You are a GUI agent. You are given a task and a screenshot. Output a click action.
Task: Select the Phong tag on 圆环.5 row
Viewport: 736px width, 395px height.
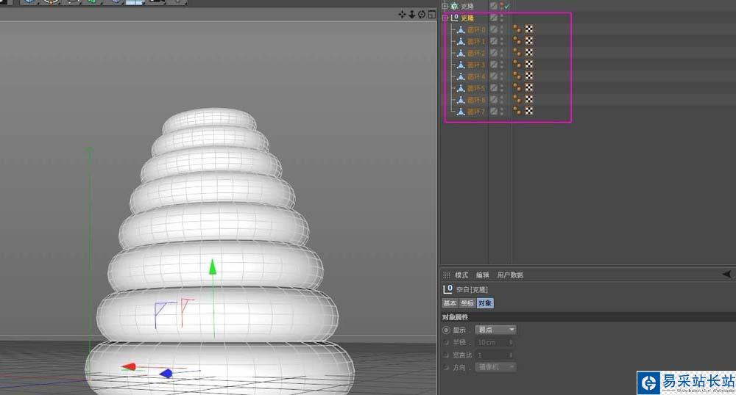[517, 87]
